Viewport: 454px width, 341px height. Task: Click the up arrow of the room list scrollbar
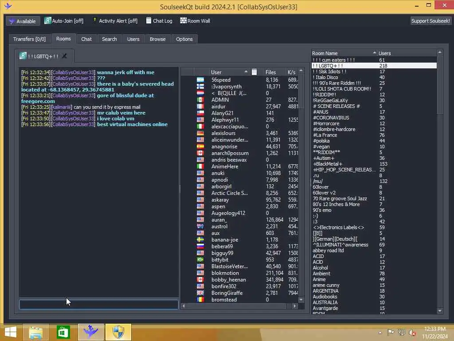440,52
